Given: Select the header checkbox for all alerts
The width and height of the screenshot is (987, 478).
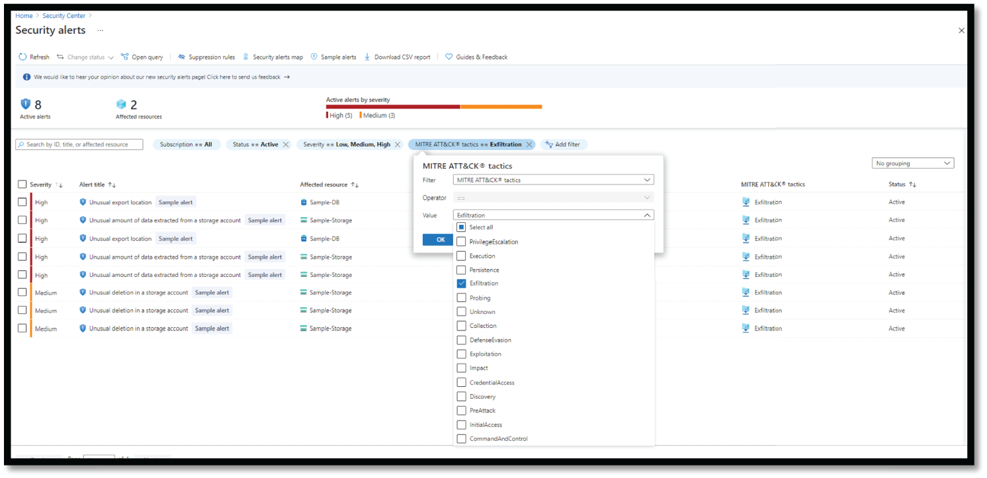Looking at the screenshot, I should [22, 184].
